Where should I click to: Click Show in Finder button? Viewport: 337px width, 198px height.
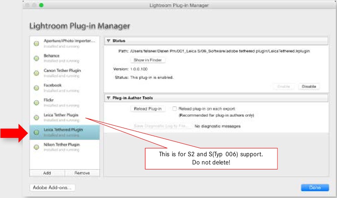coord(148,60)
